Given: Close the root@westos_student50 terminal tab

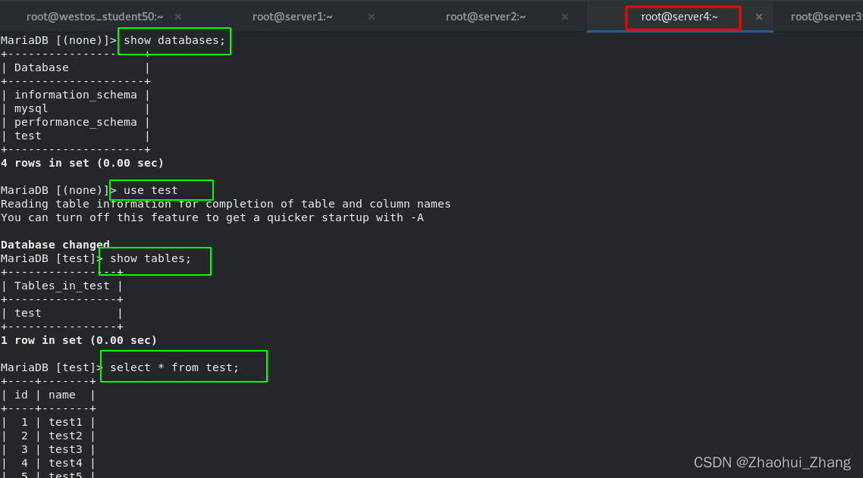Looking at the screenshot, I should (177, 16).
